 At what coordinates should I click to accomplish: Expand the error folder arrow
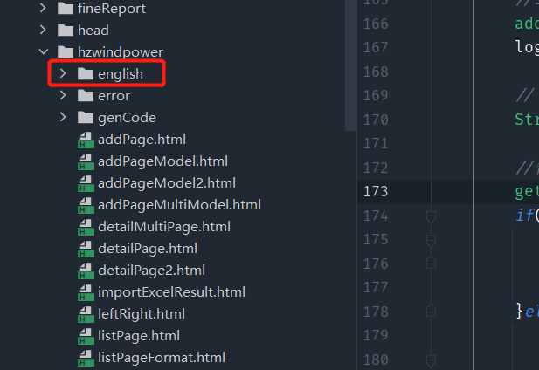[63, 96]
